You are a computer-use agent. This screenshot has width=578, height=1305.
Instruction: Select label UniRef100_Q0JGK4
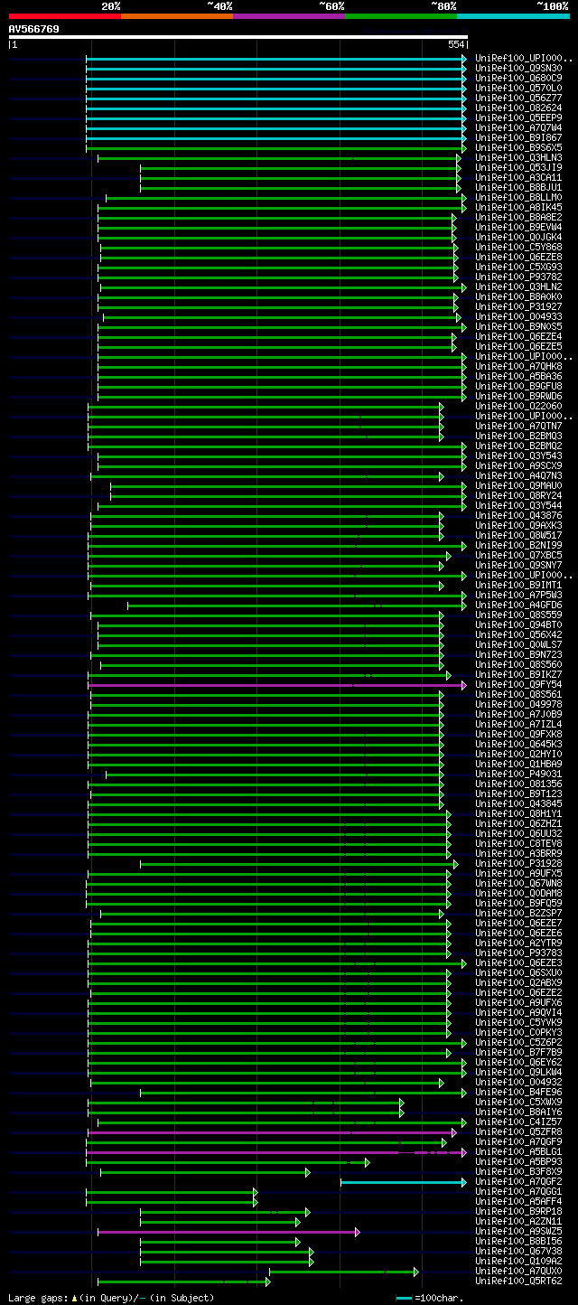[518, 237]
